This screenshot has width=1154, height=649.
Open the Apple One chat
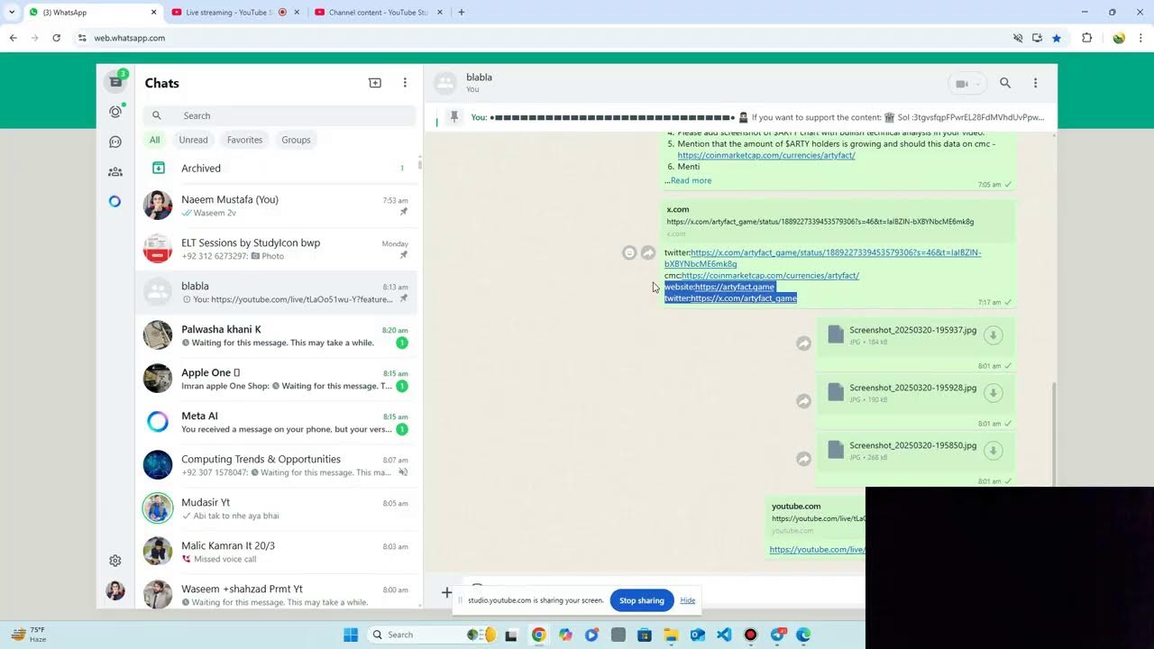(277, 379)
